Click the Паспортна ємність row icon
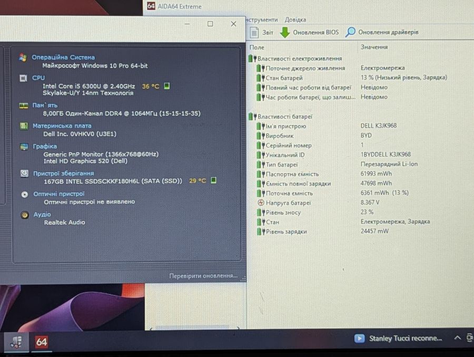Viewport: 474px width, 357px height. 261,175
